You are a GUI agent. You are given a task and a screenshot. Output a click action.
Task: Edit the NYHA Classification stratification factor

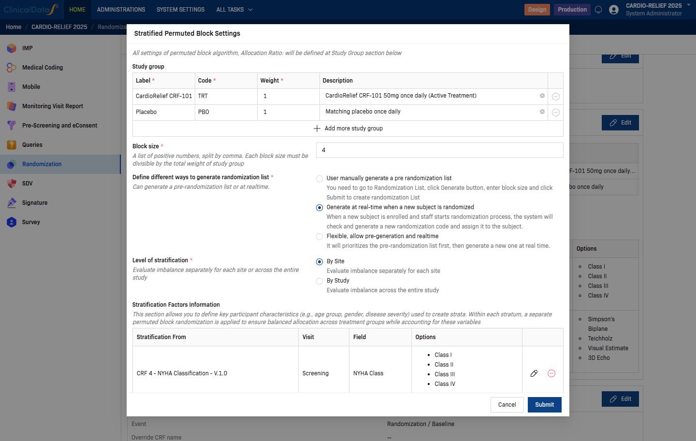click(534, 373)
